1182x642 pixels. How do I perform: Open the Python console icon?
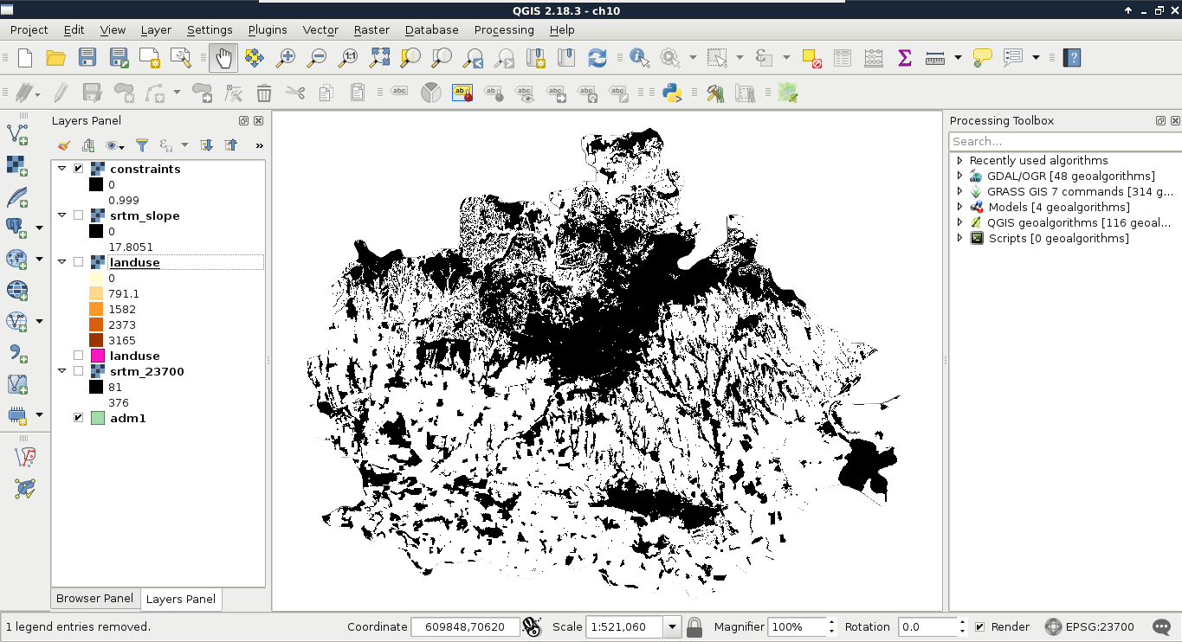[672, 93]
